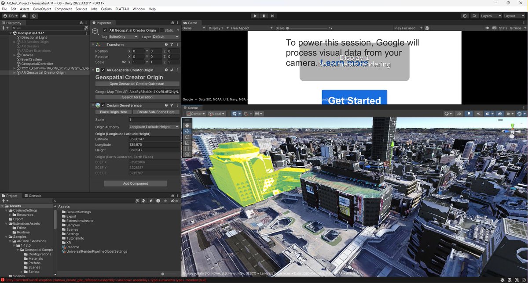Screen dimensions: 528x283
Task: Click Place Origin Here button
Action: pos(114,112)
